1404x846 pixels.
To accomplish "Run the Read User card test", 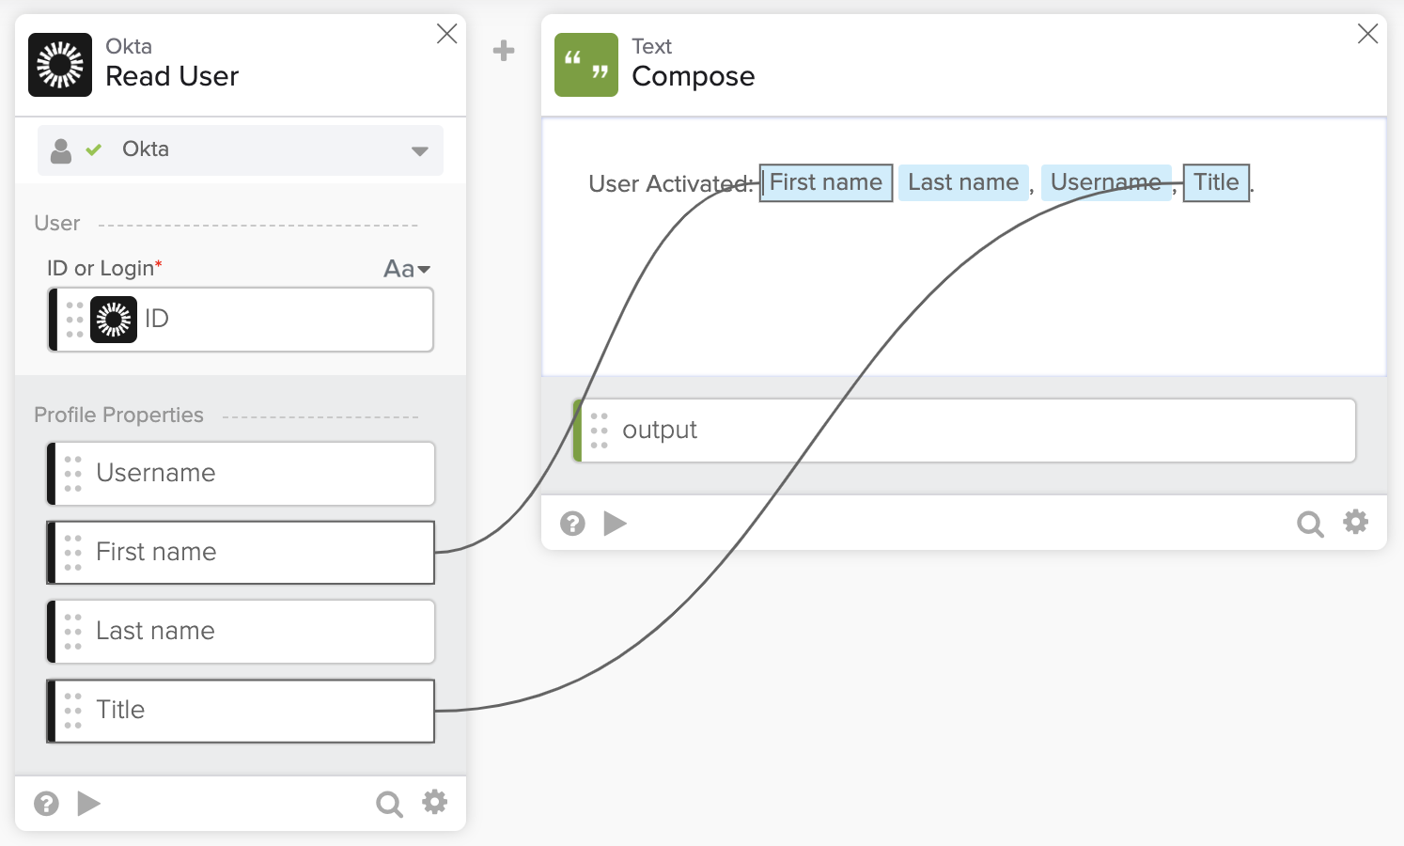I will tap(89, 804).
